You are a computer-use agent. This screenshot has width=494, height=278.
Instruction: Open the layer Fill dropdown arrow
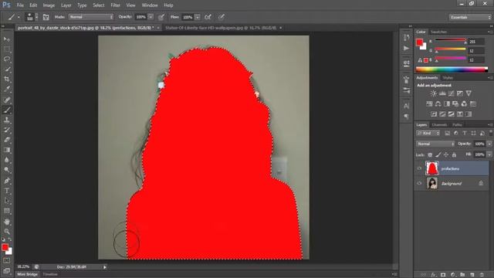click(489, 154)
